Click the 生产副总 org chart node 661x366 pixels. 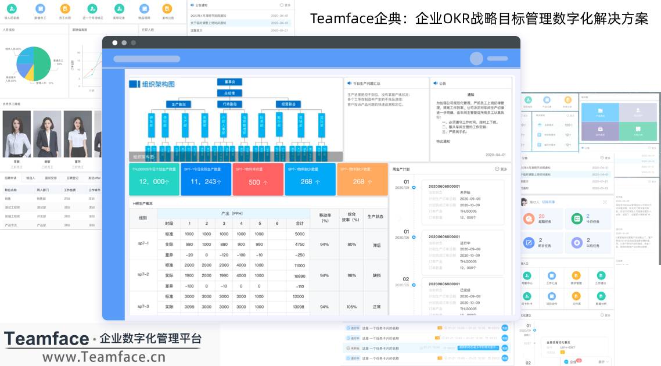tap(179, 104)
